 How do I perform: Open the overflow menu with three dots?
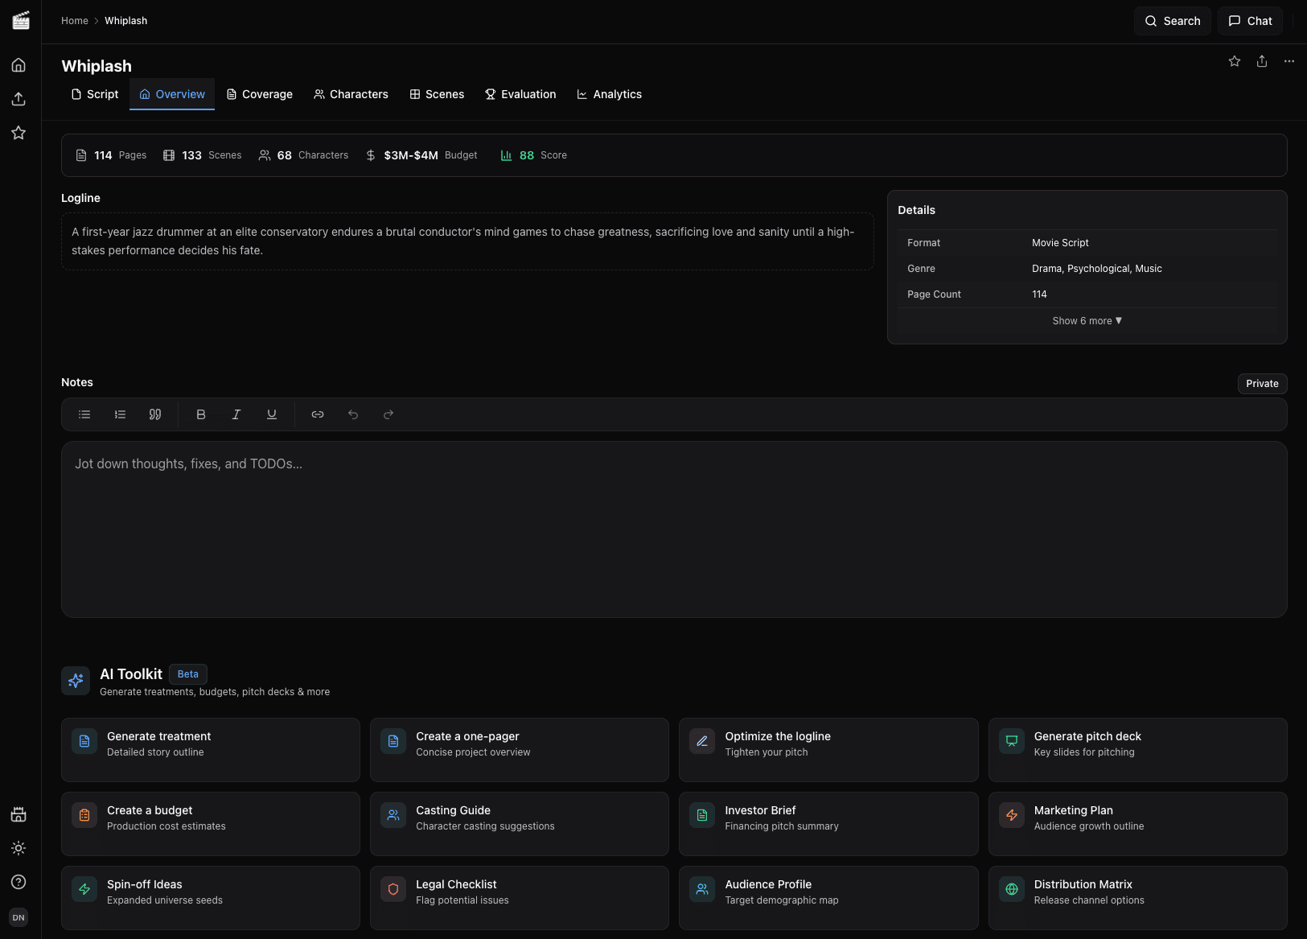[1289, 60]
